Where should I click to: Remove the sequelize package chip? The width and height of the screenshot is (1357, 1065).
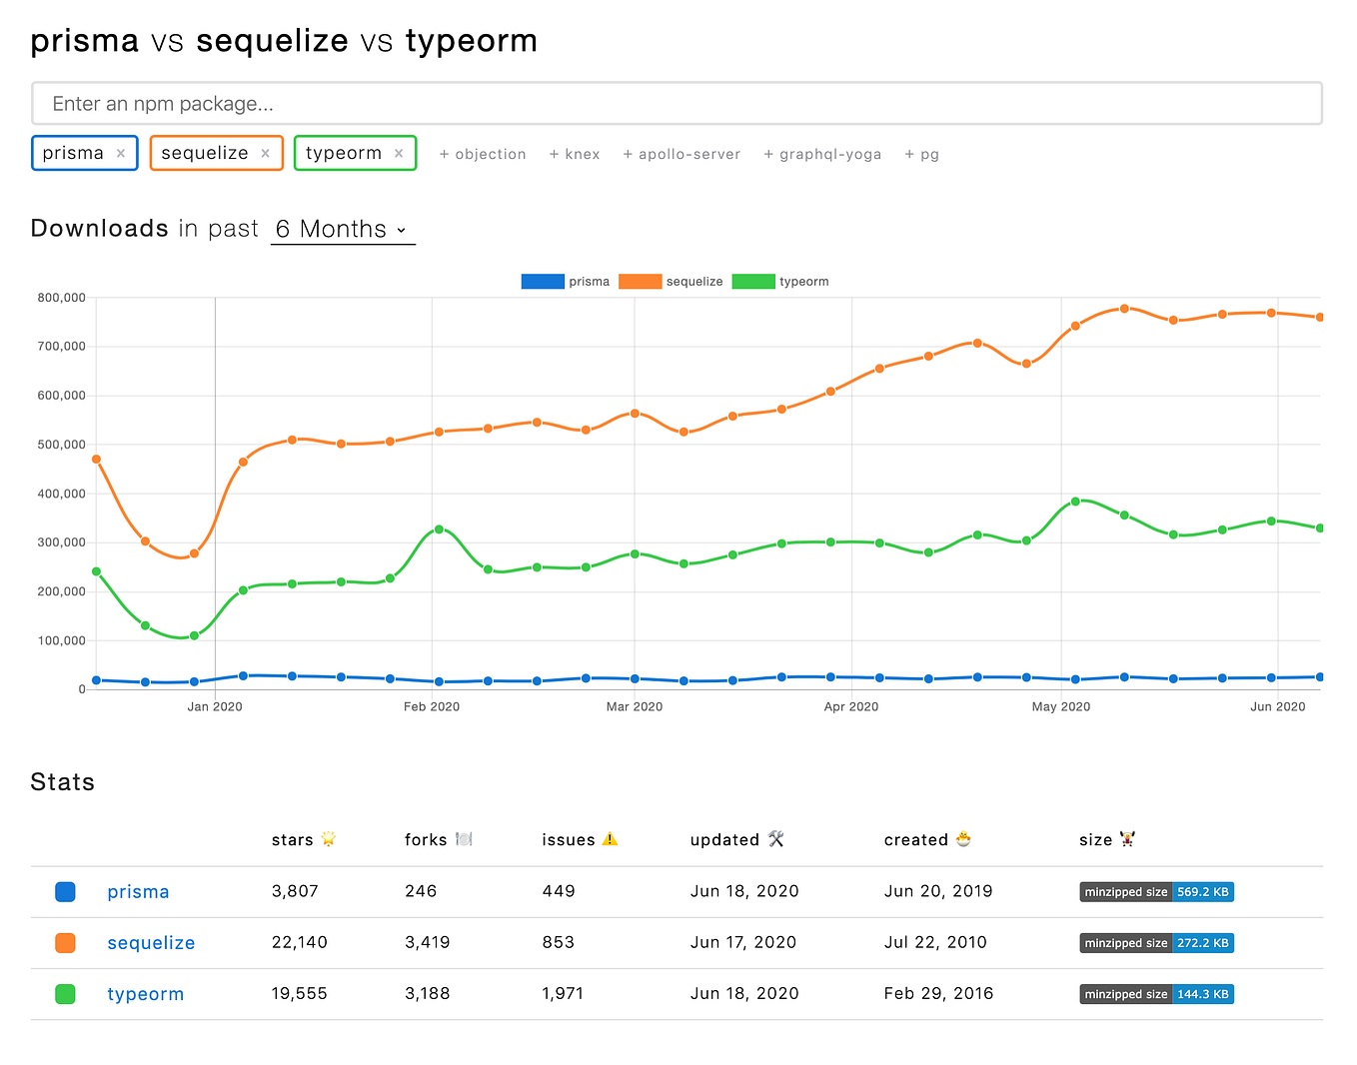[266, 153]
